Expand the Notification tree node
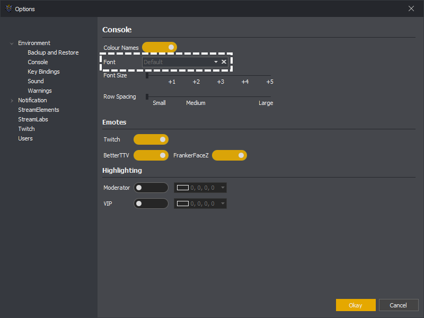The width and height of the screenshot is (424, 318). pyautogui.click(x=12, y=101)
